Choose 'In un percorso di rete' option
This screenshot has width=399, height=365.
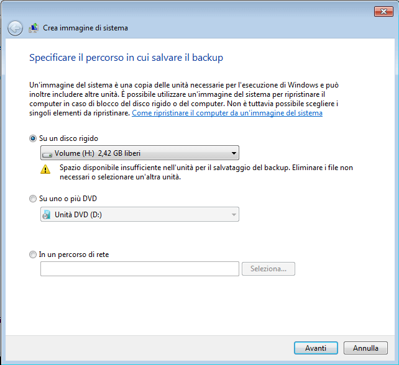[x=33, y=254]
